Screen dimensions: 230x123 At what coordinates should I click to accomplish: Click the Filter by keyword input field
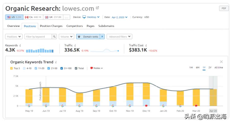38,37
